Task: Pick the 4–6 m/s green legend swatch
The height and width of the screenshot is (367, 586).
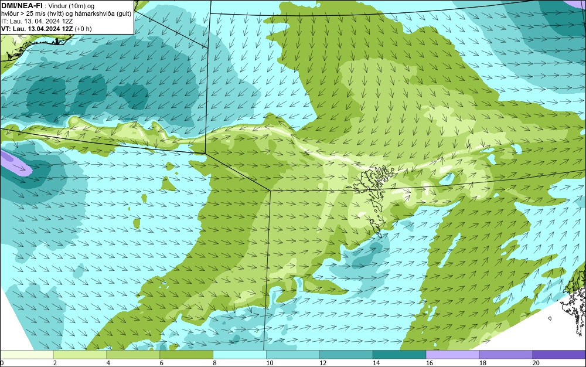Action: pos(133,354)
